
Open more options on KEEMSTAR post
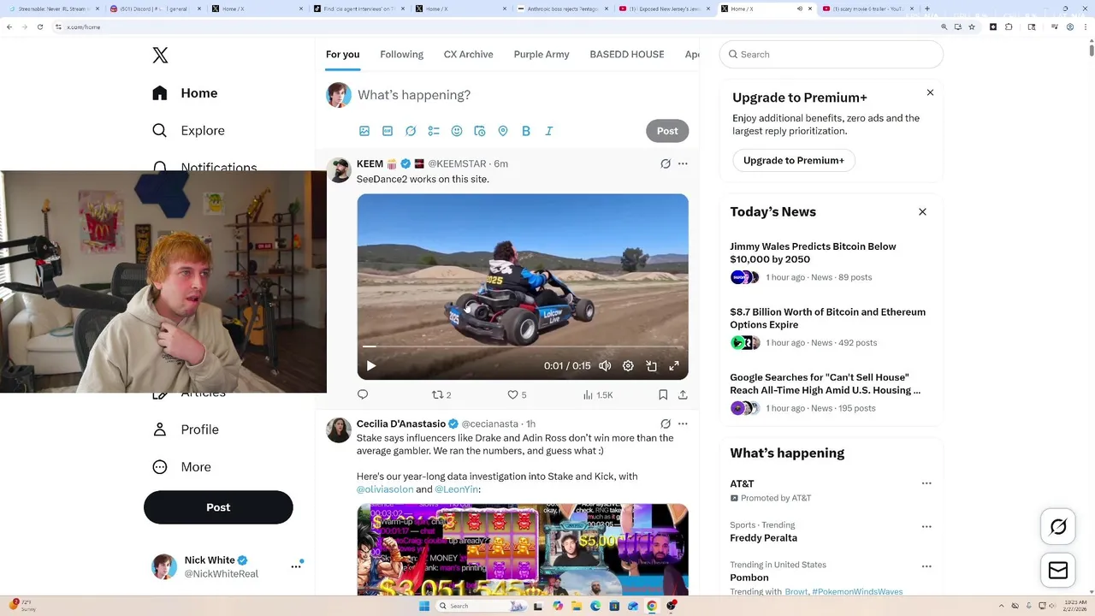pos(683,163)
